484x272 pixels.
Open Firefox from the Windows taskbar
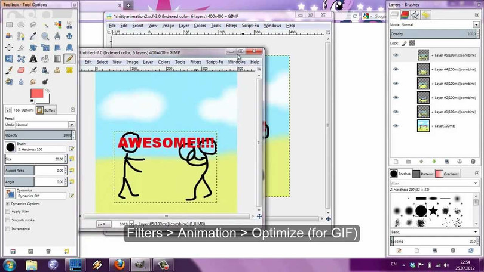(x=120, y=264)
